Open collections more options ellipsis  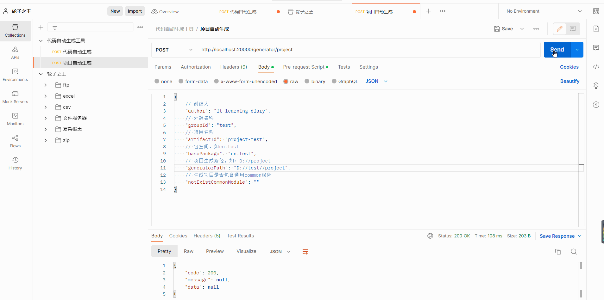[x=140, y=27]
